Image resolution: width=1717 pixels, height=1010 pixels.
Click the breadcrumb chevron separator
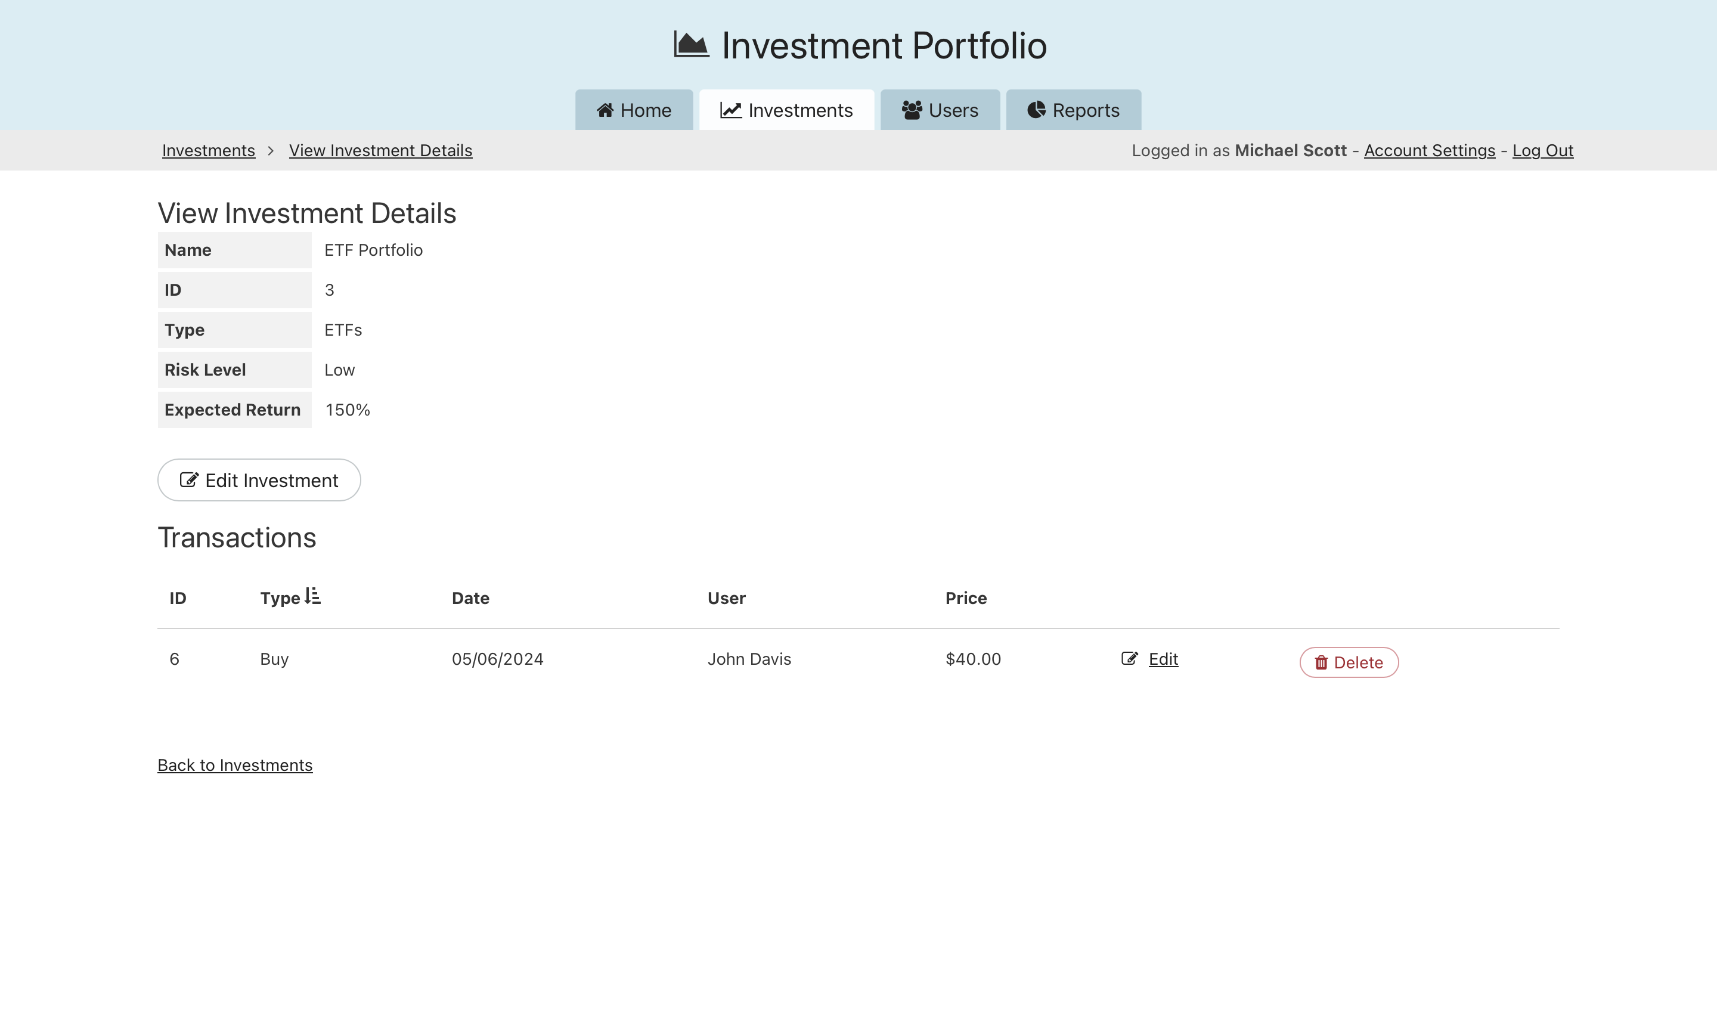tap(271, 151)
